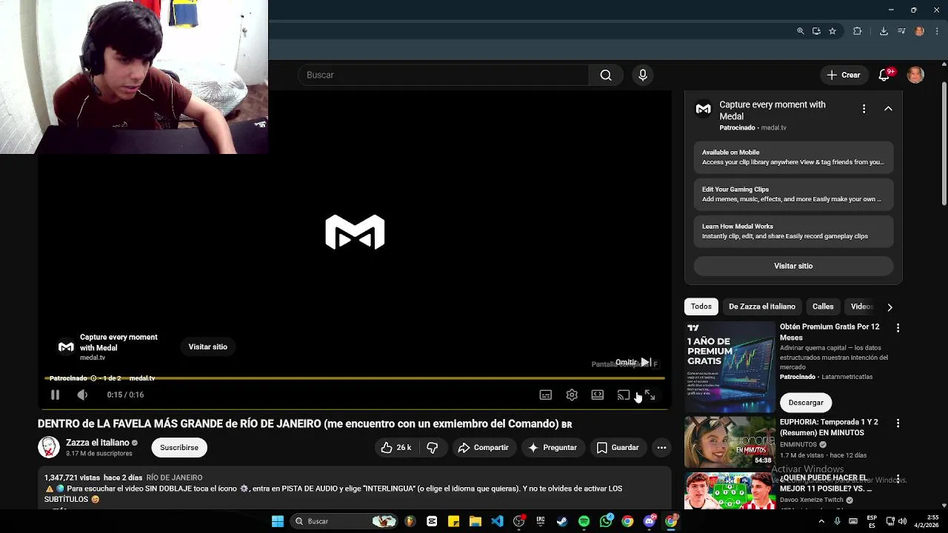
Task: Click into the Buscar search field on YouTube
Action: pos(443,75)
